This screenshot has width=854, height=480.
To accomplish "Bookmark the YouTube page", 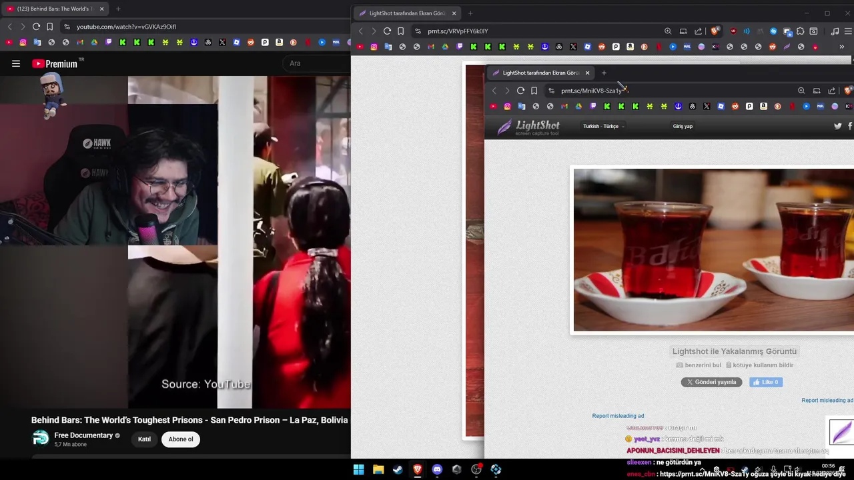I will [x=49, y=27].
